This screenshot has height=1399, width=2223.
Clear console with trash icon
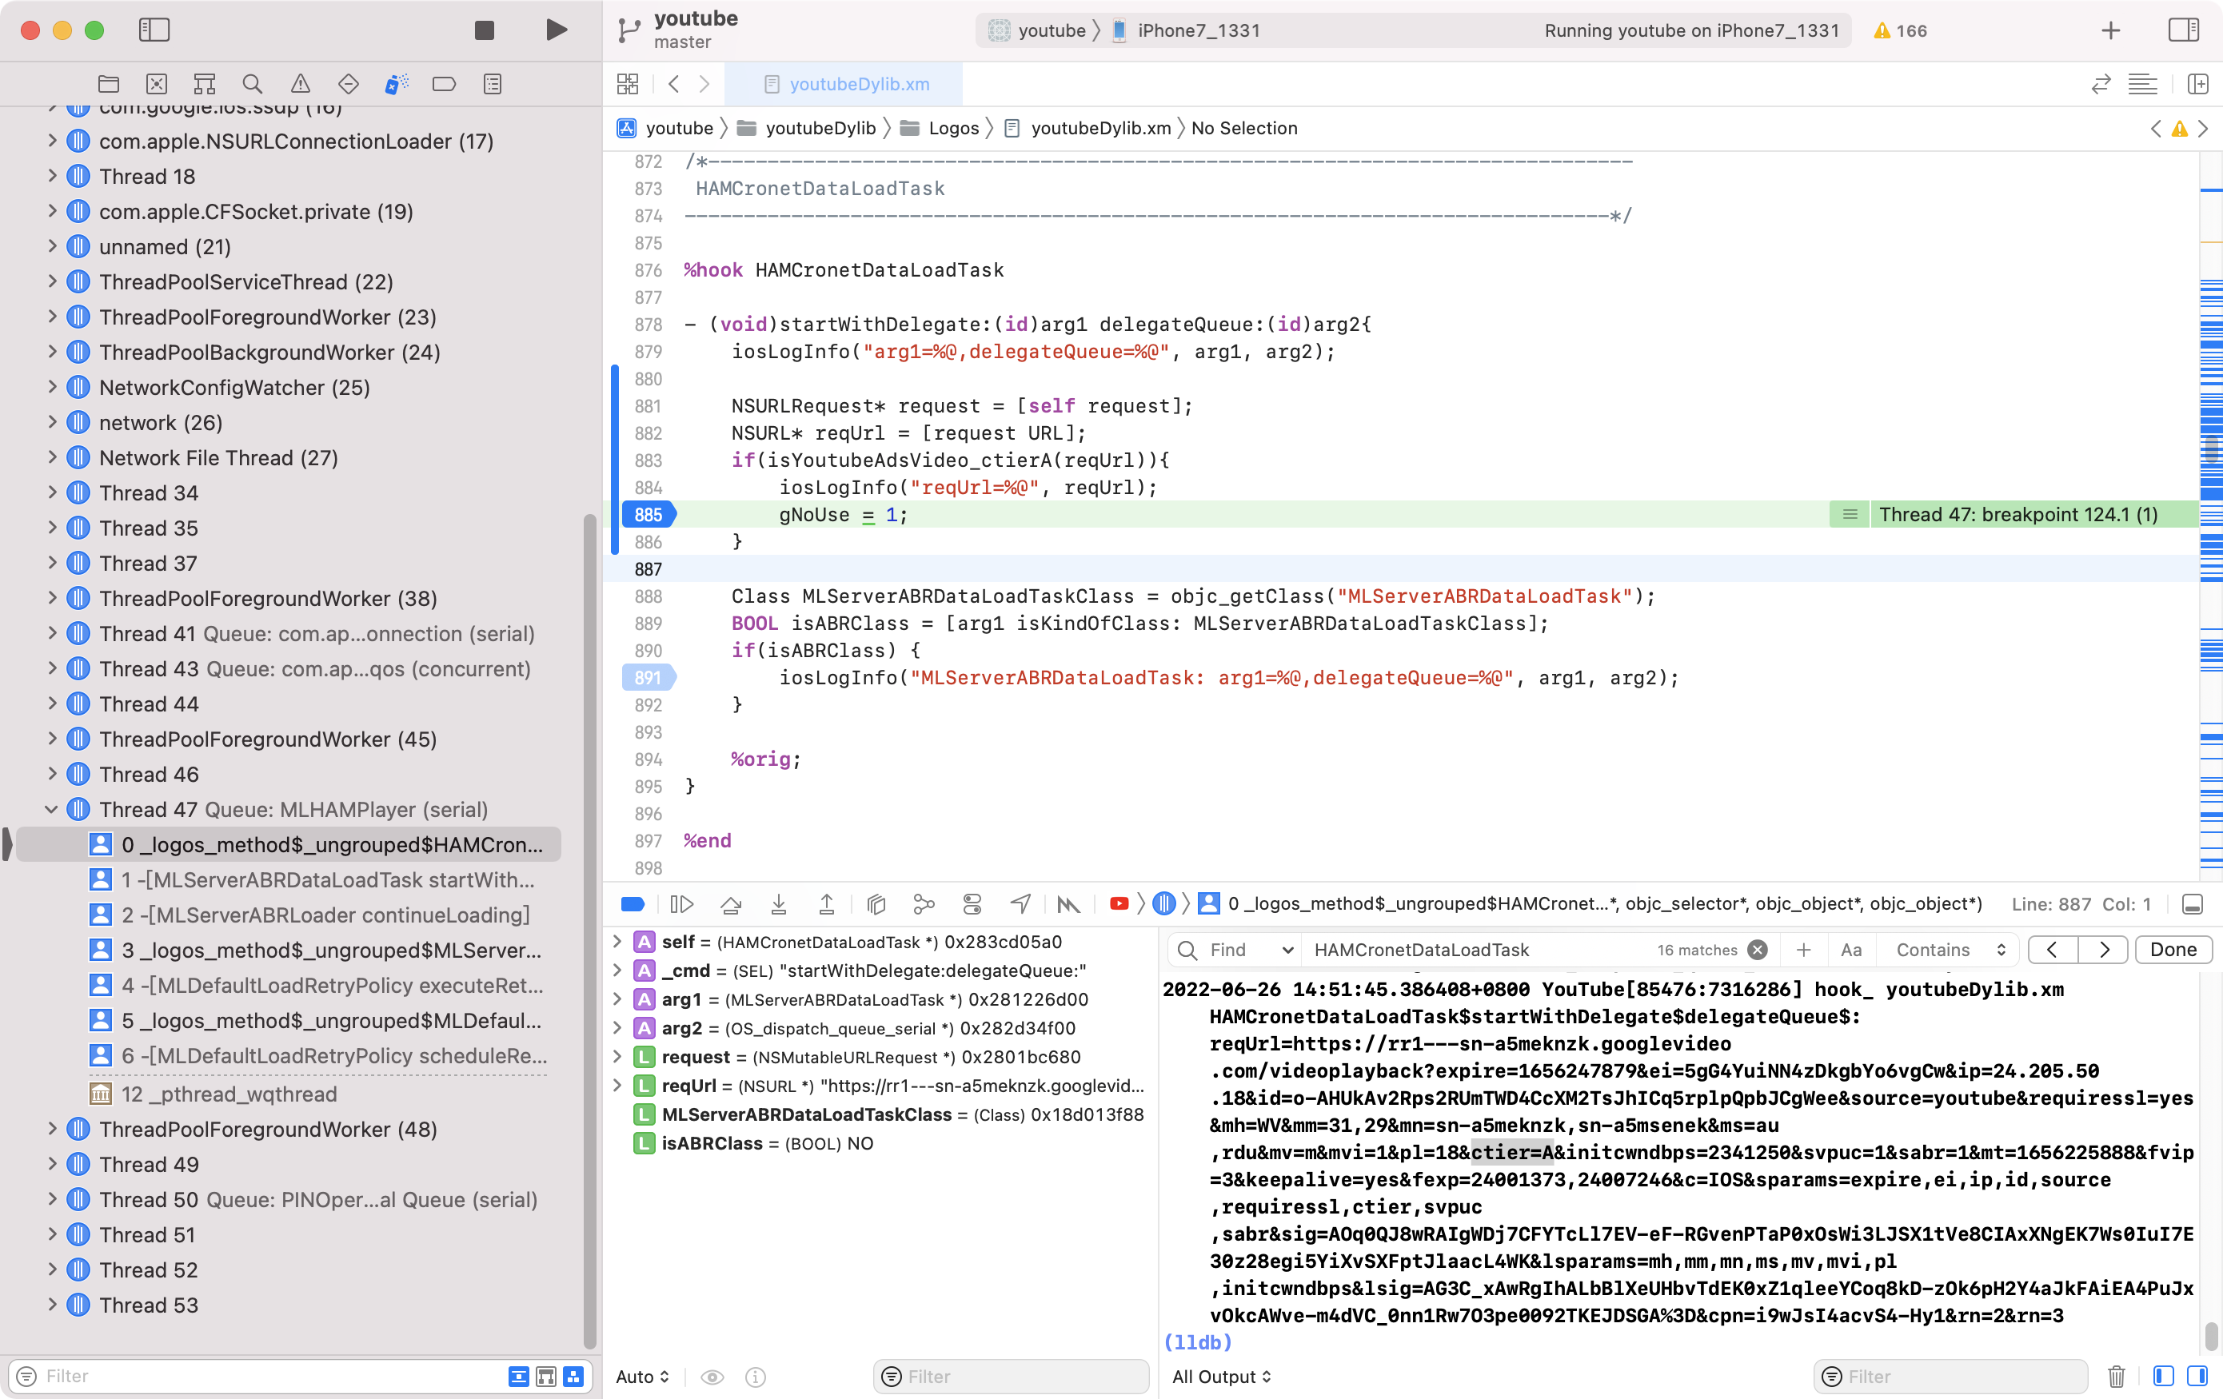pyautogui.click(x=2116, y=1377)
